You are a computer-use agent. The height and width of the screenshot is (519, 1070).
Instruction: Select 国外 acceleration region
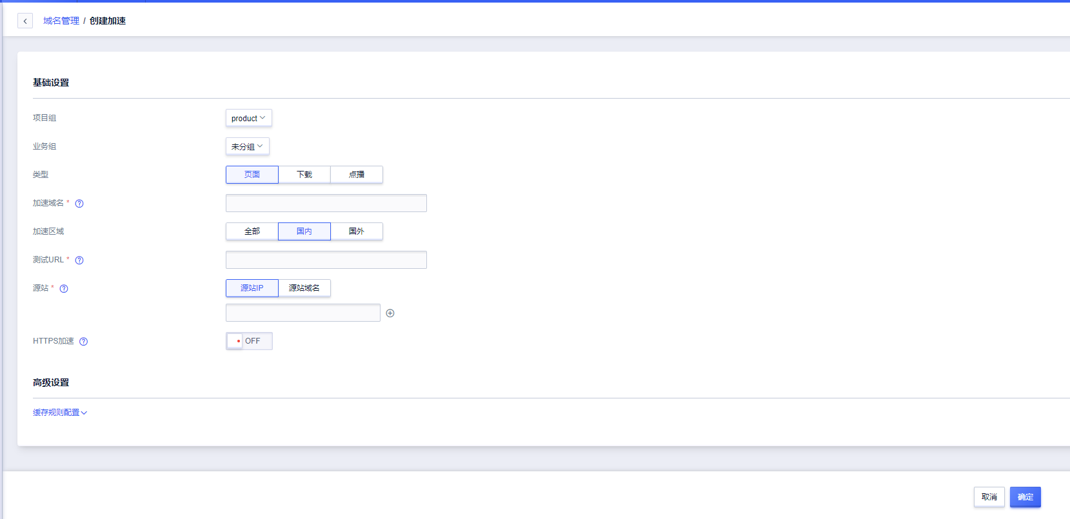(357, 231)
